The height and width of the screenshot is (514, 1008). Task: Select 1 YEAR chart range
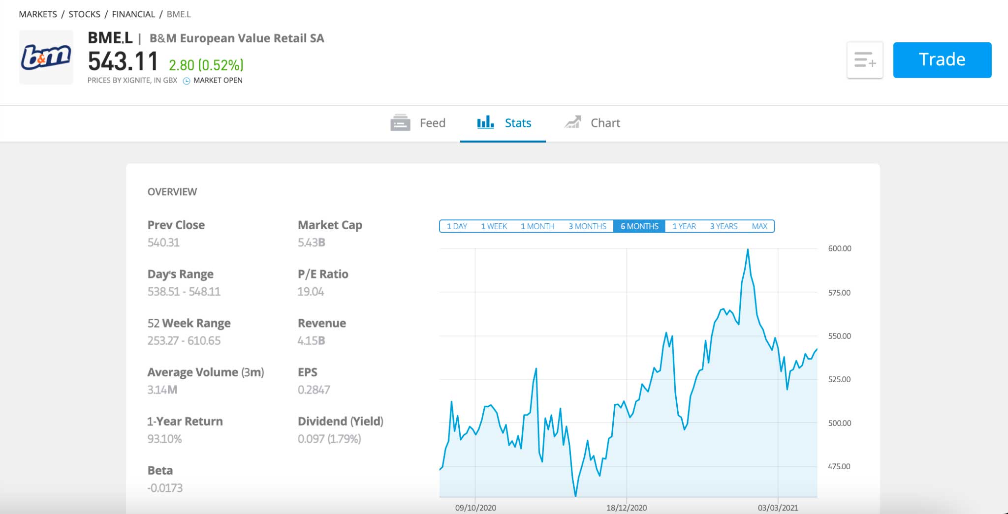(x=684, y=226)
